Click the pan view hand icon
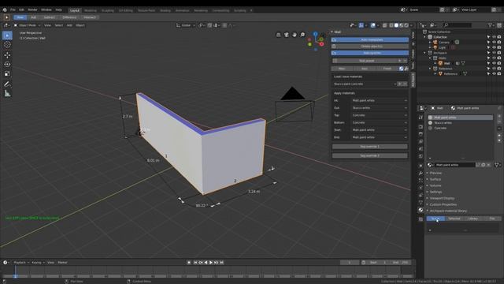504x284 pixels. coord(295,35)
